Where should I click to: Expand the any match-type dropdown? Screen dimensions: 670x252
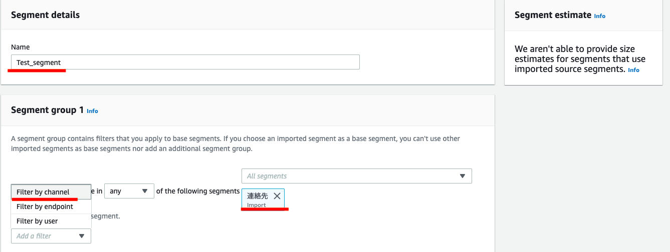tap(129, 191)
